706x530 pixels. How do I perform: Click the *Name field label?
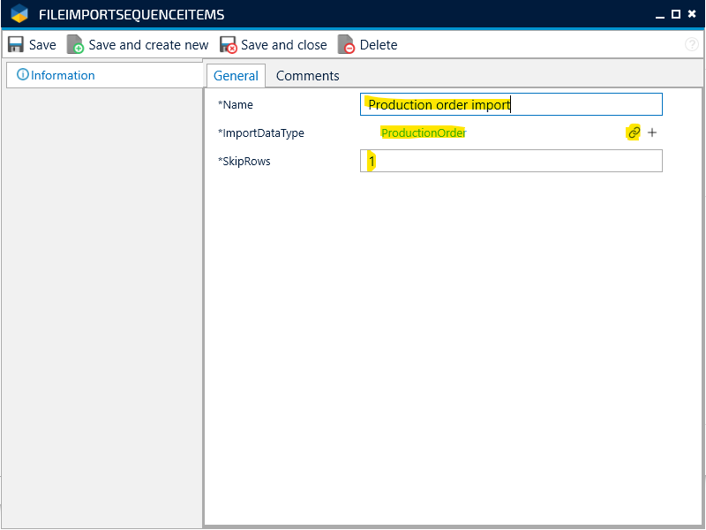point(236,105)
